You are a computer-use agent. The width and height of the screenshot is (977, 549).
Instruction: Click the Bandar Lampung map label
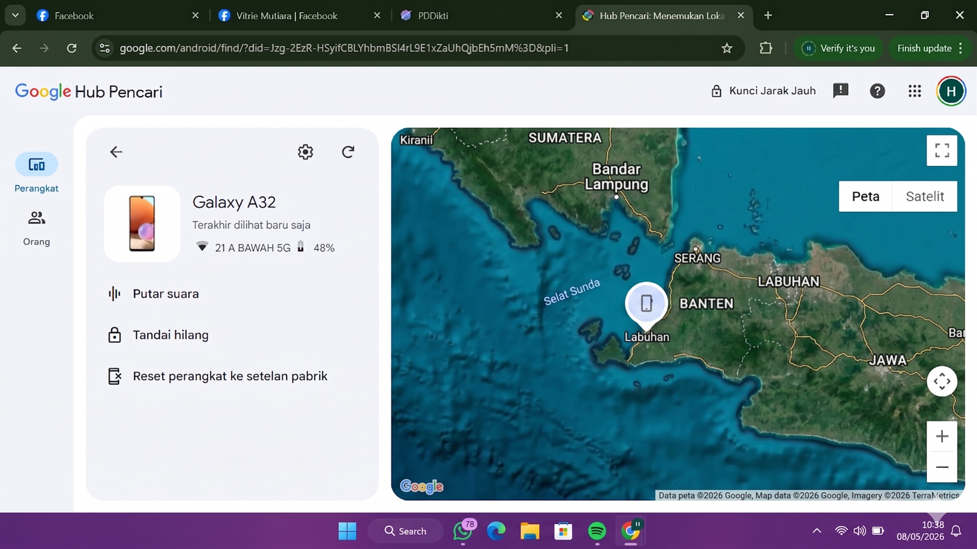click(616, 177)
